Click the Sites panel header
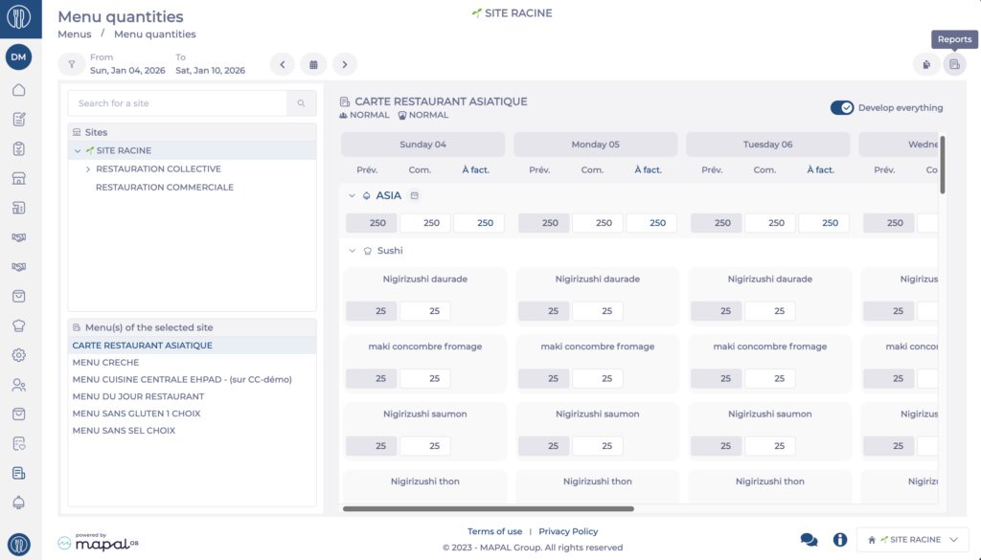981x560 pixels. tap(192, 132)
